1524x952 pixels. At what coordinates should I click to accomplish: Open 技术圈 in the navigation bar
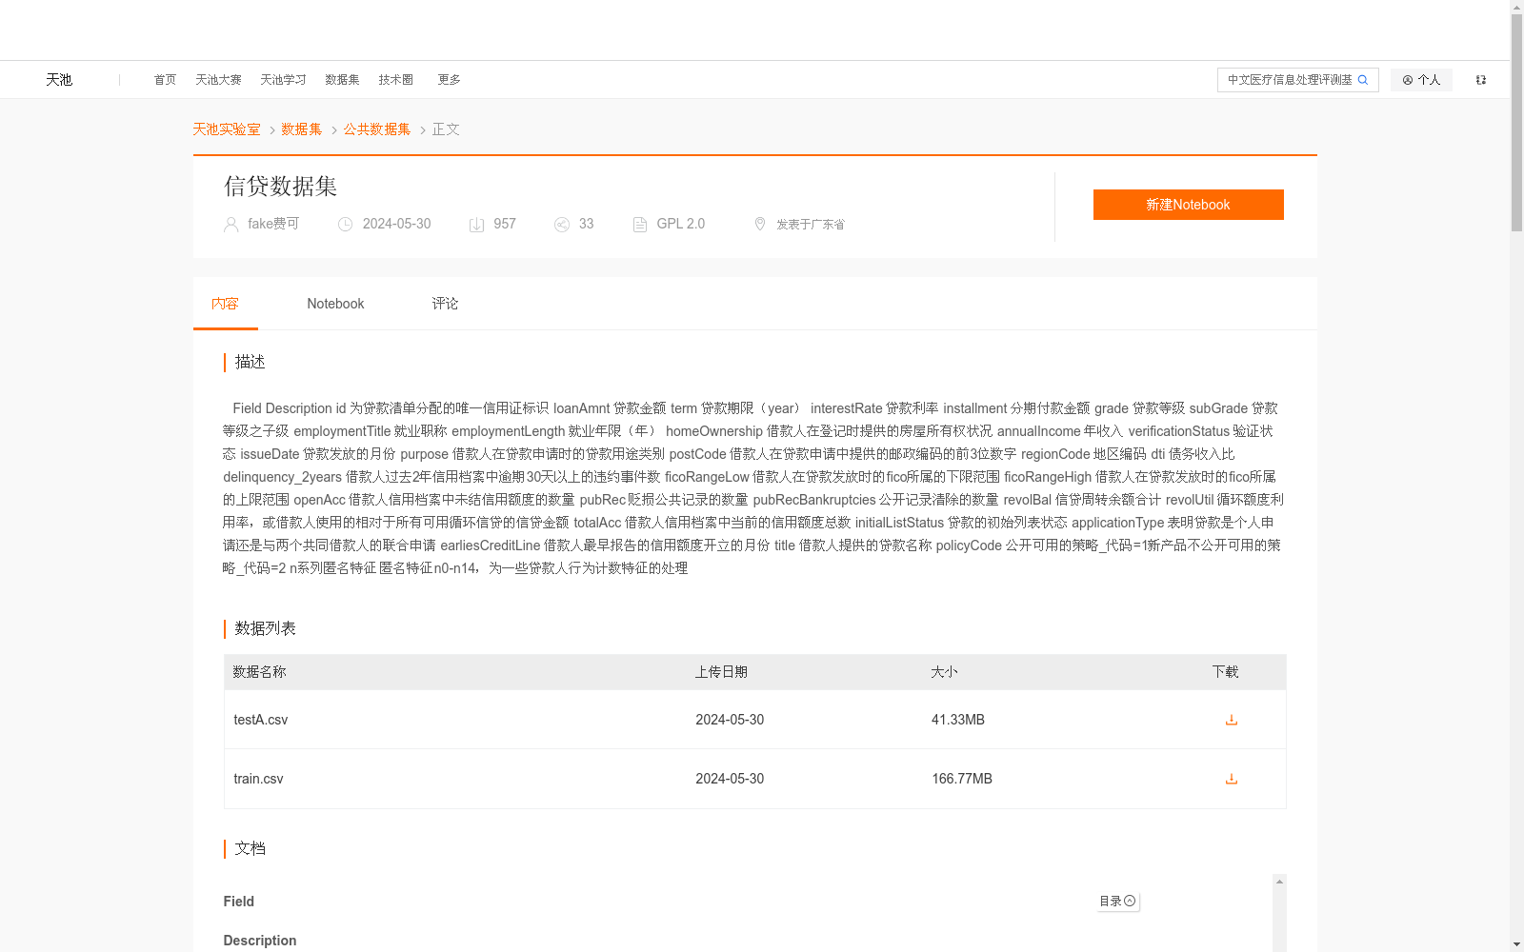(395, 80)
